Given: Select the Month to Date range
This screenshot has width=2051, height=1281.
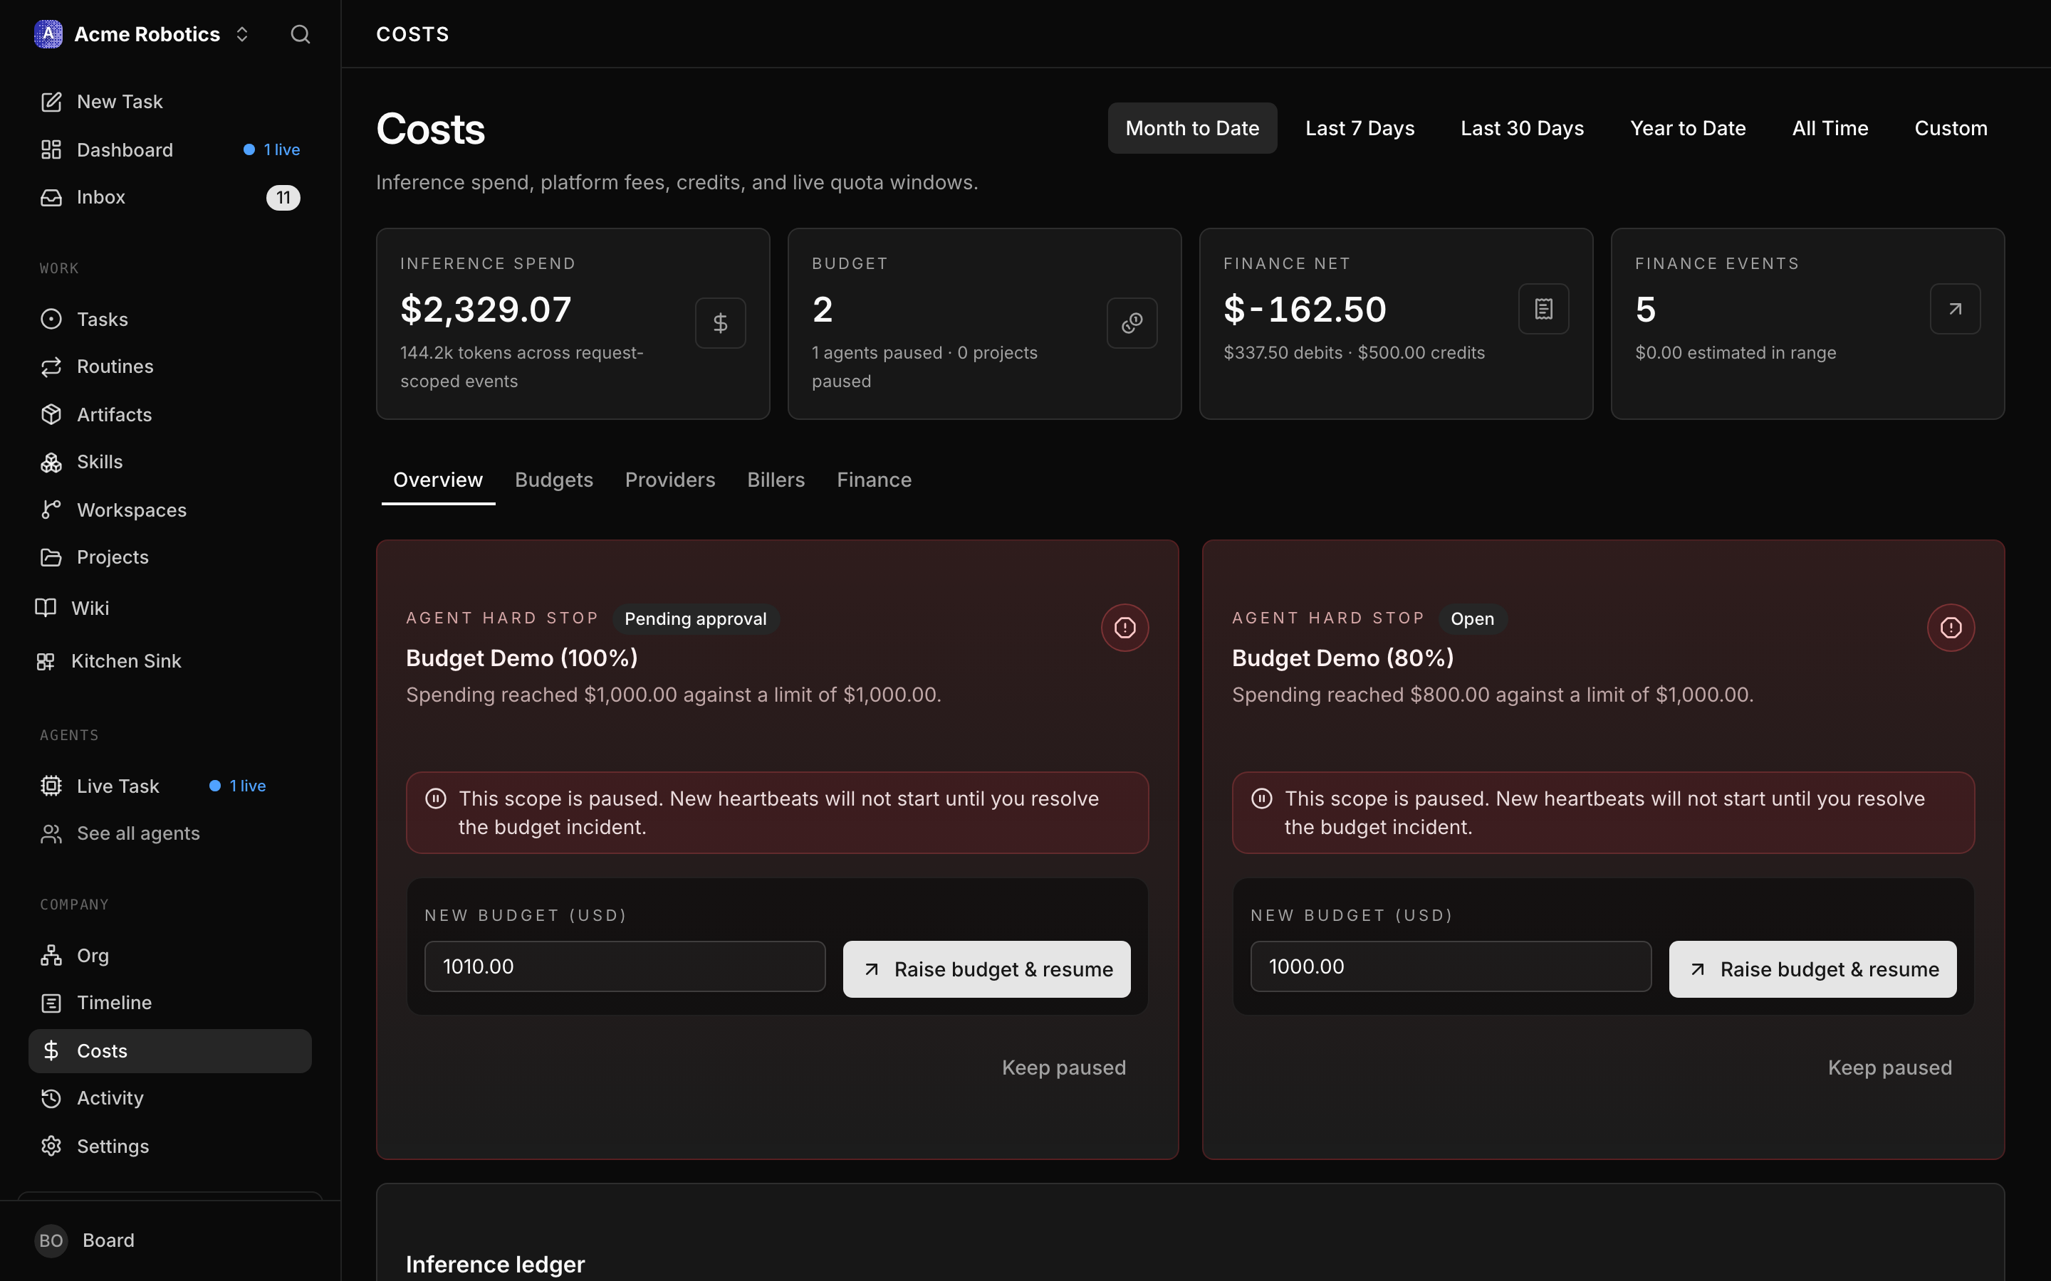Looking at the screenshot, I should 1191,128.
